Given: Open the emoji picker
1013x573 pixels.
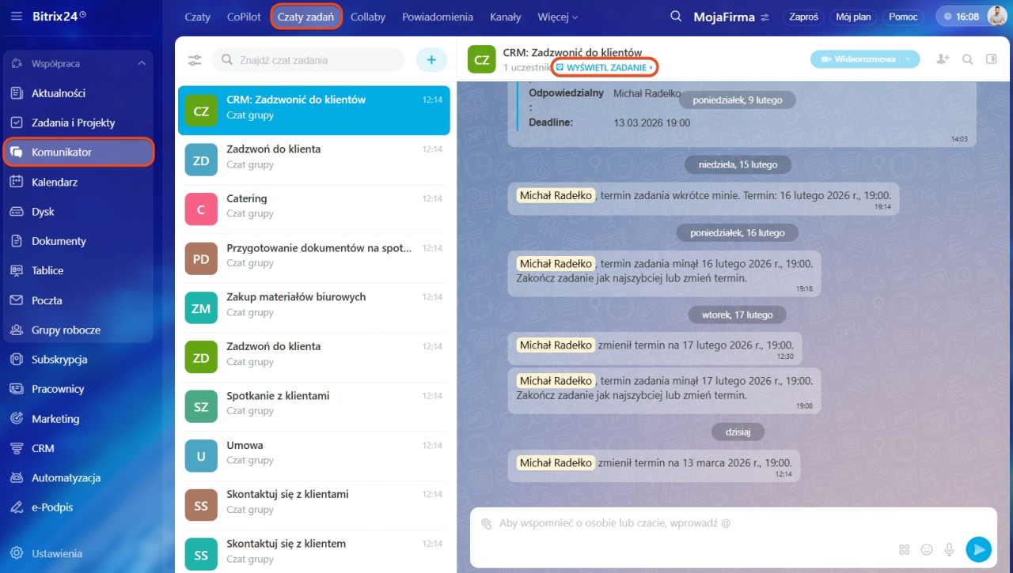Looking at the screenshot, I should click(x=927, y=549).
